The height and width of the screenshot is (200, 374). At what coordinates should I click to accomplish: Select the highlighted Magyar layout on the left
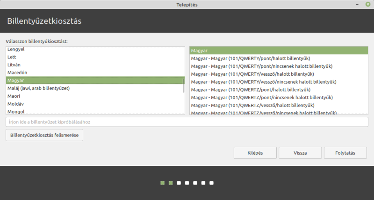pos(95,80)
